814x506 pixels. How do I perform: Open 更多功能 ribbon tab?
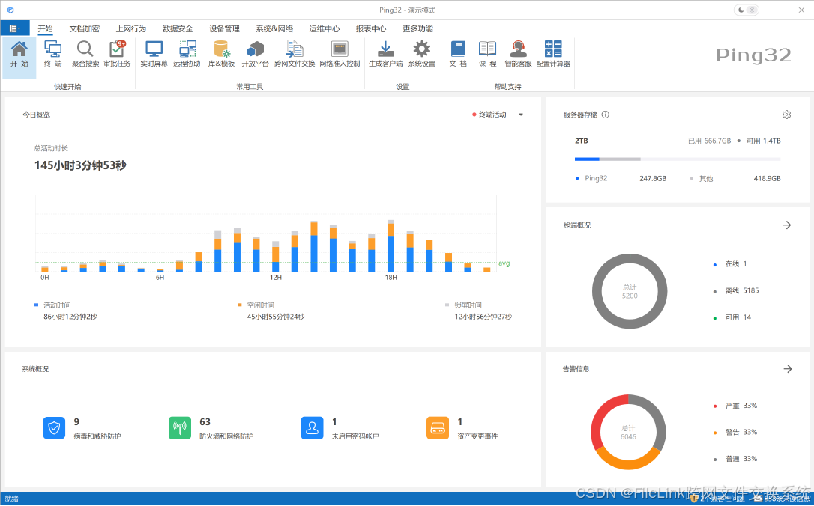[x=417, y=28]
